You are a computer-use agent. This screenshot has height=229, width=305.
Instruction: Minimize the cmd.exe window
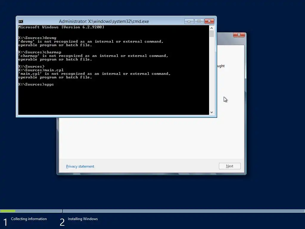pos(189,21)
